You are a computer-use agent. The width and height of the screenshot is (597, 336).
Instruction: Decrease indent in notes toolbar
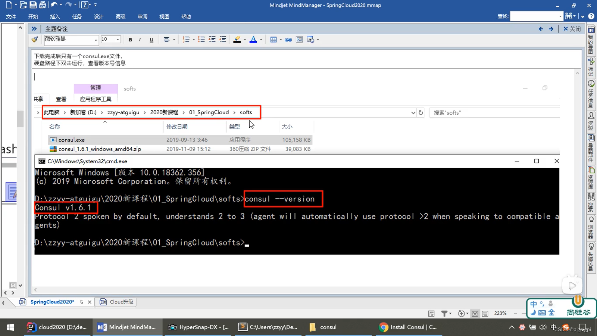tap(212, 40)
